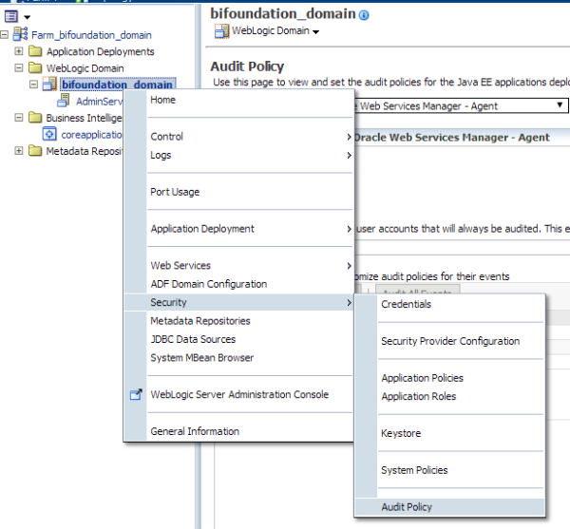This screenshot has height=529, width=570.
Task: Open the Web Services Manager - Agent combo box
Action: [x=461, y=105]
